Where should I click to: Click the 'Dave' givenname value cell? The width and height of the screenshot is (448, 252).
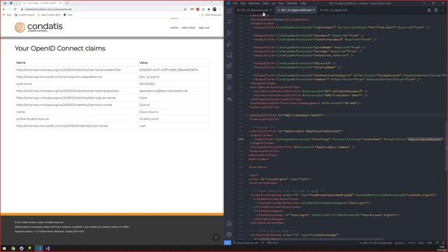(x=173, y=98)
